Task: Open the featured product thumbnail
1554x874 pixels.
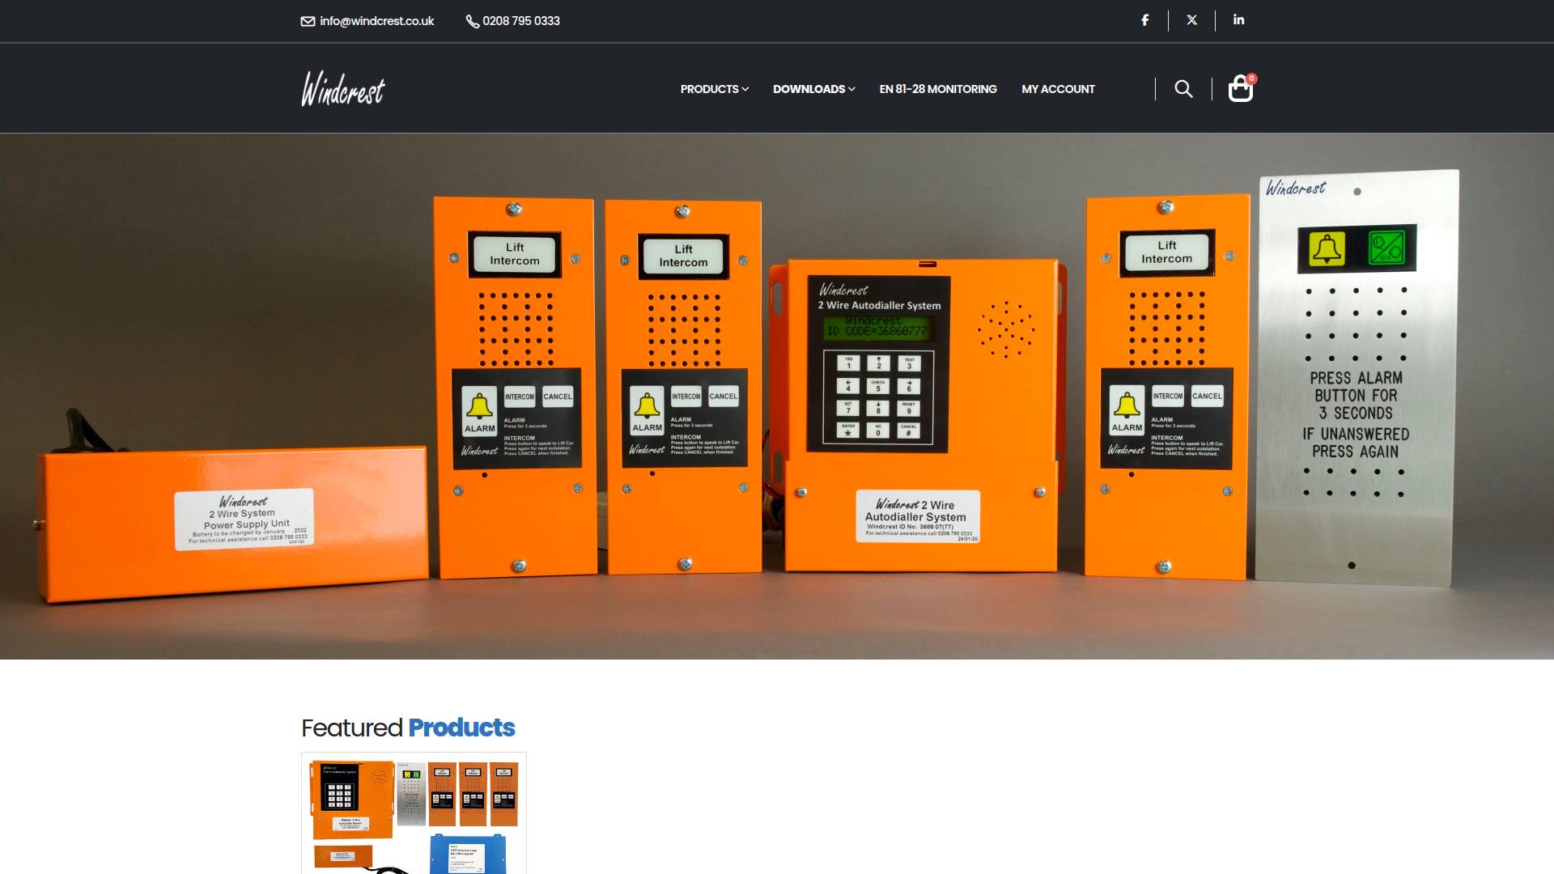Action: pos(414,813)
